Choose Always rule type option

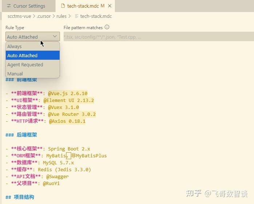33,46
